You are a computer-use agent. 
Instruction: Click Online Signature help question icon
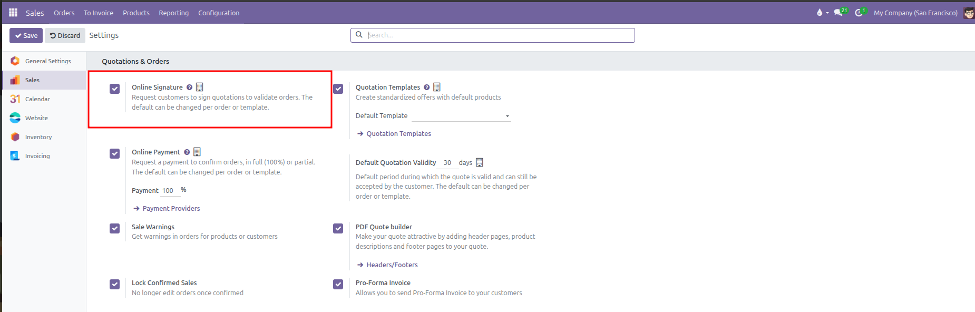(x=189, y=87)
